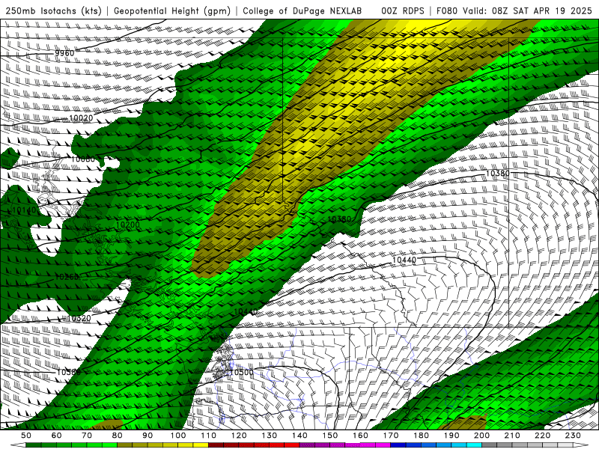Click the 120 legend value
Viewport: 599px width, 449px height.
click(239, 436)
